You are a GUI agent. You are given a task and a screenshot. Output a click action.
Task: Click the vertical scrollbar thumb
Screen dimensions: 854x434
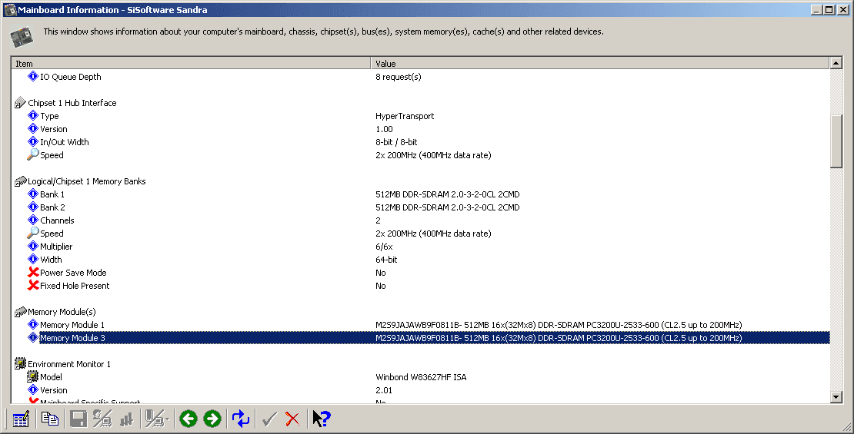(836, 141)
